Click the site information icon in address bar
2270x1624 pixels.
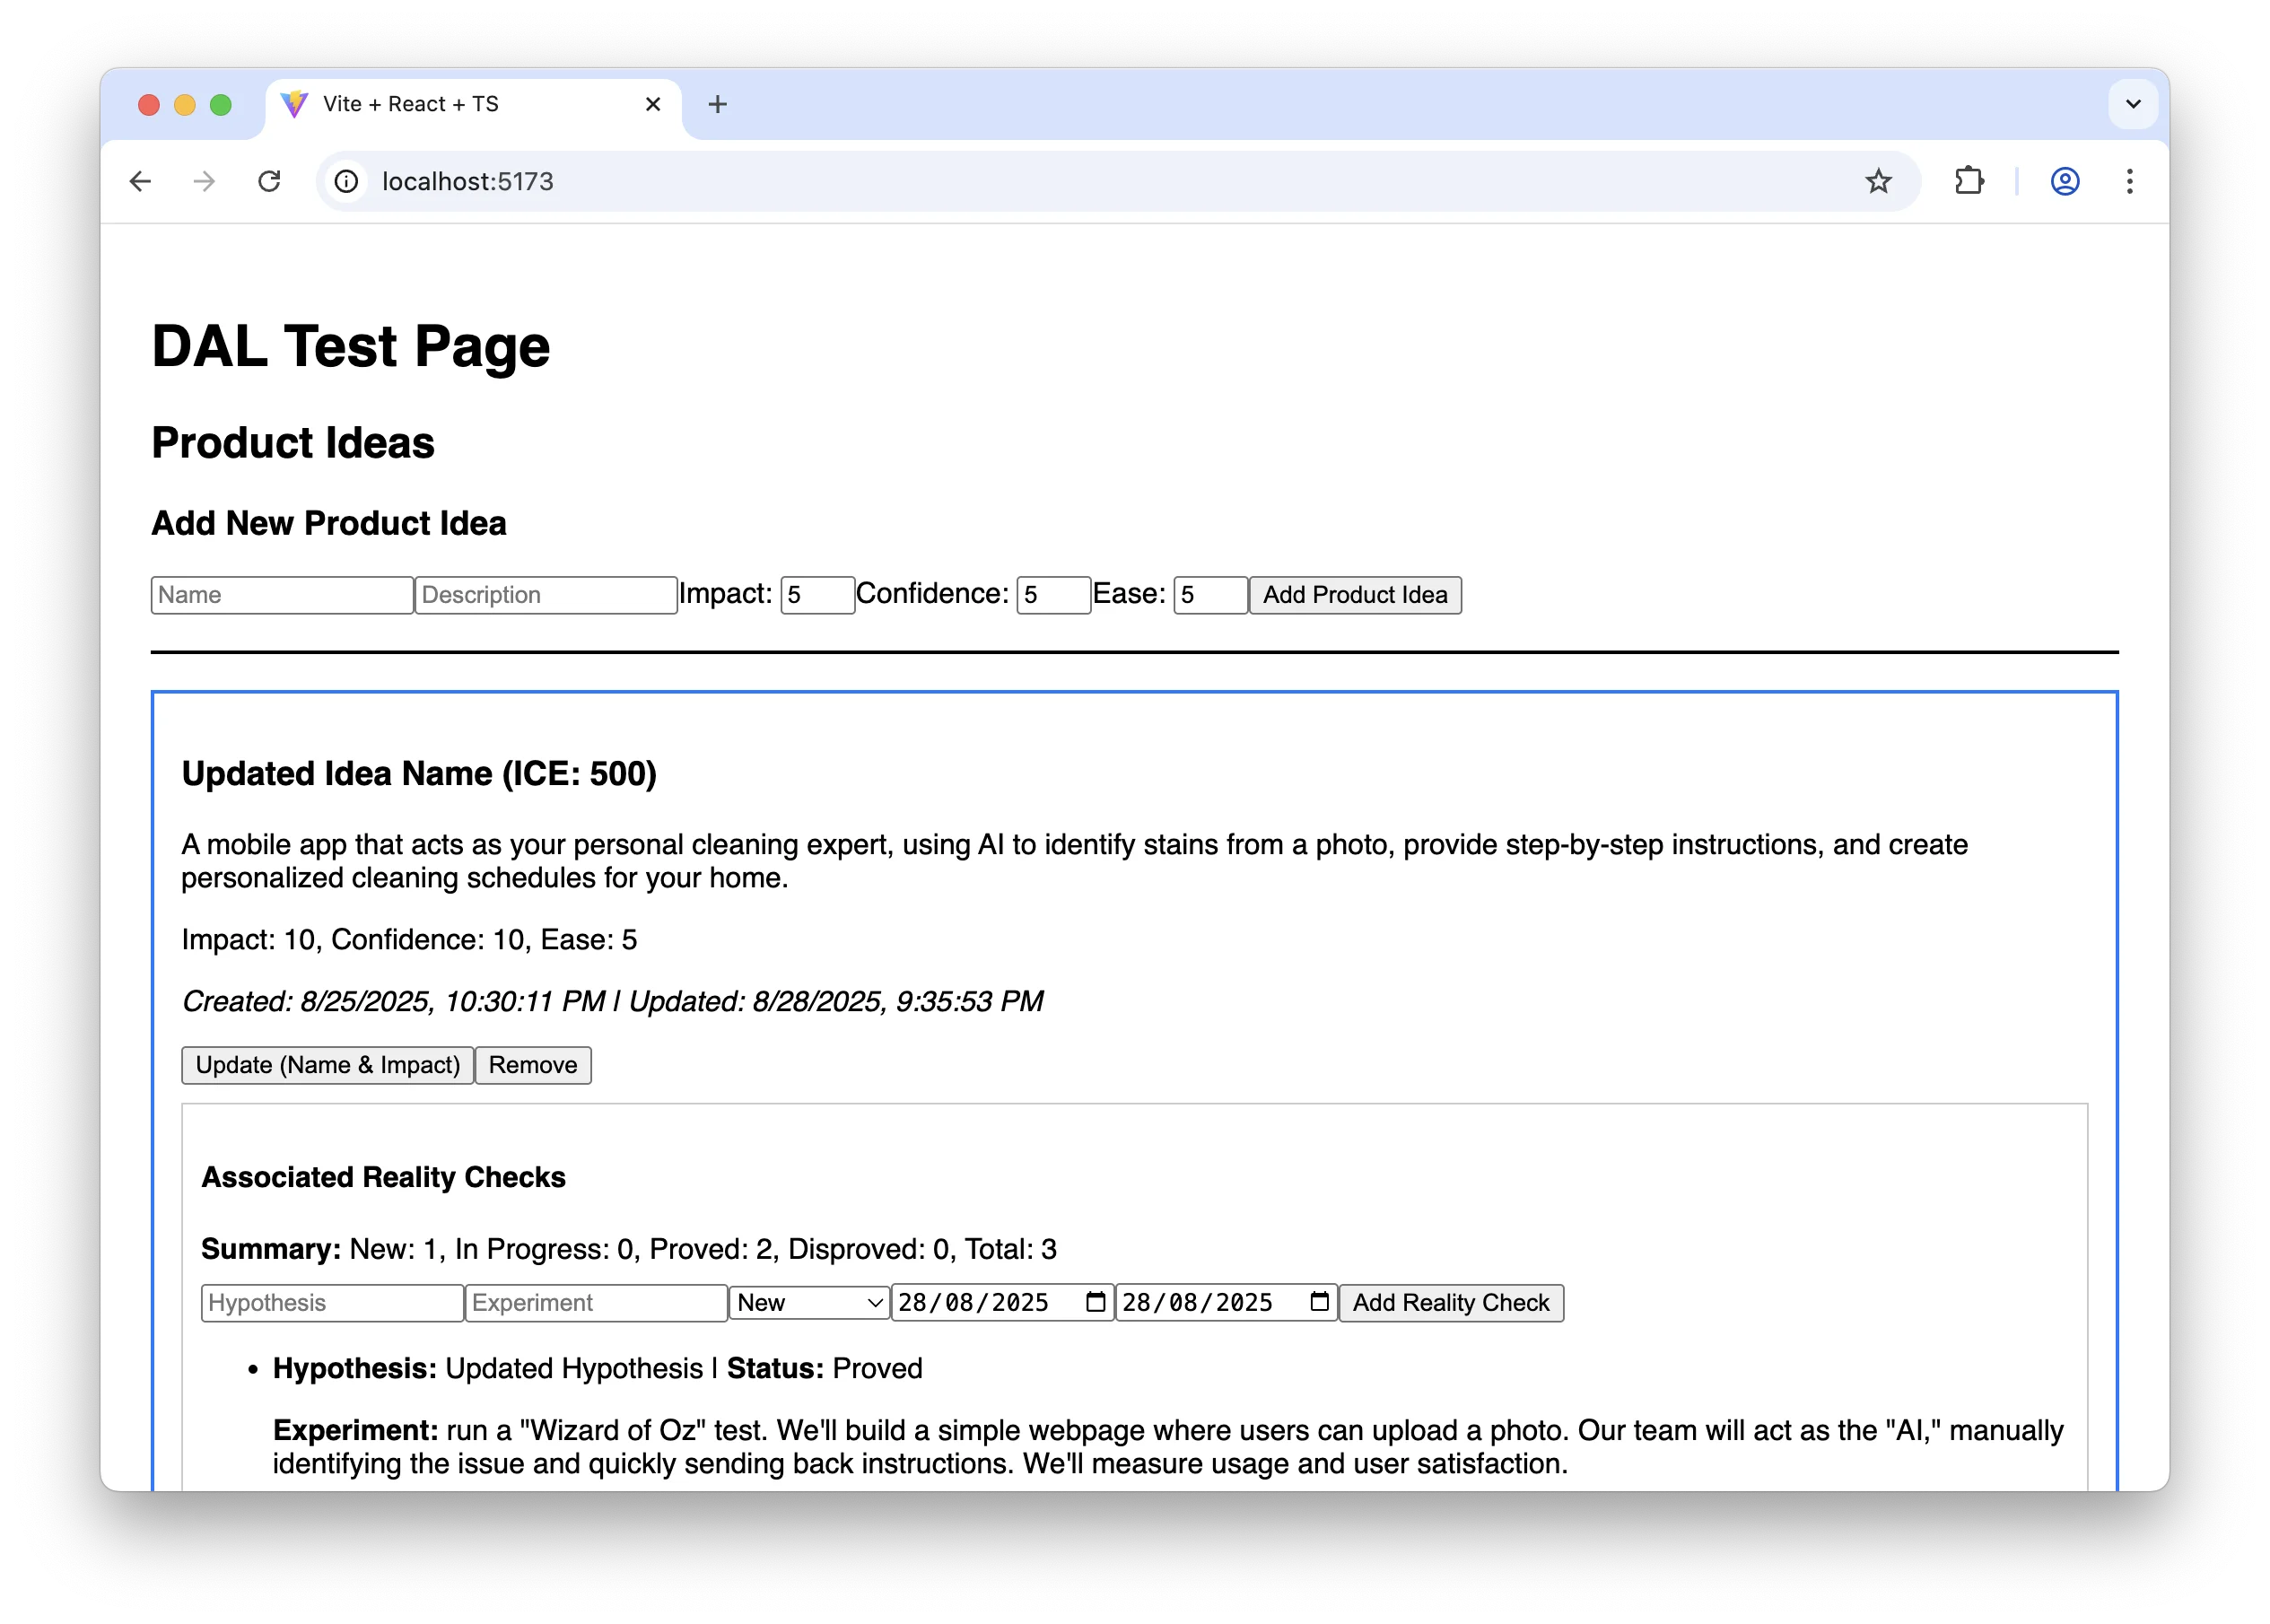346,181
